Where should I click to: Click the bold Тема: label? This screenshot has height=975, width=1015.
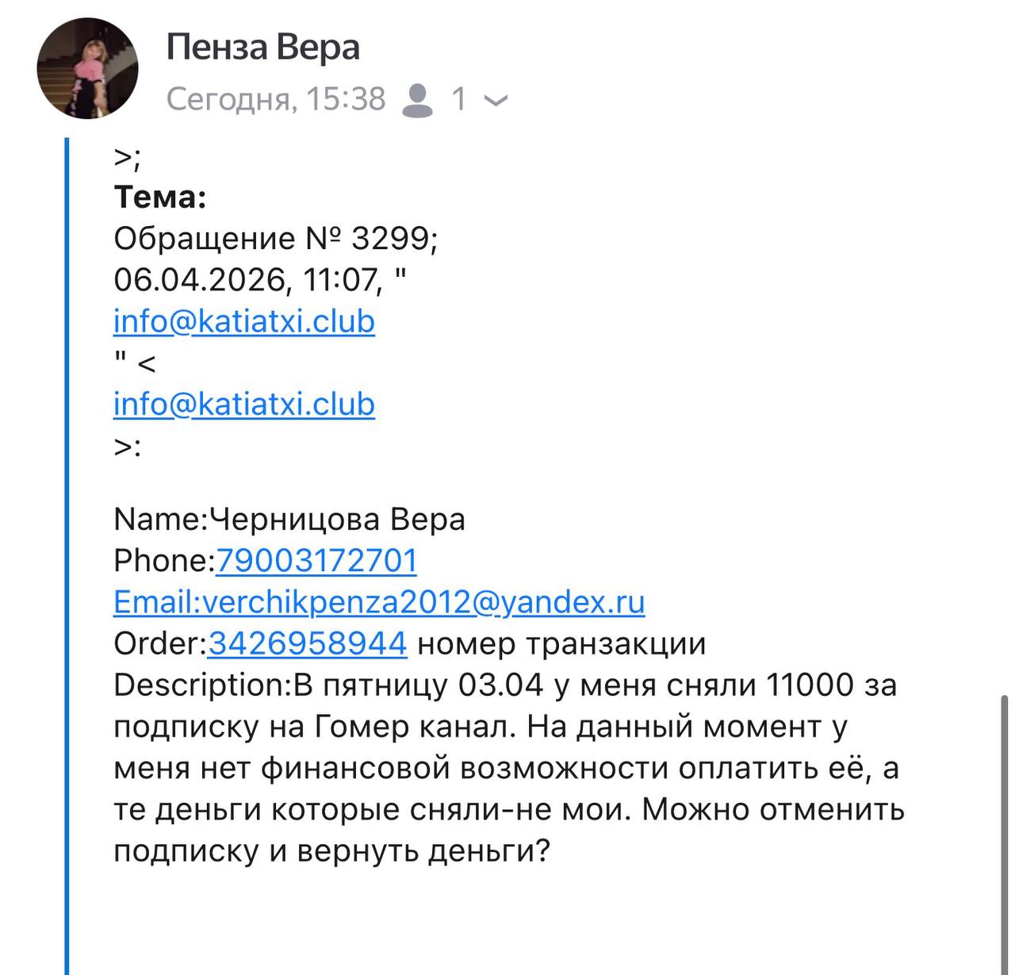pyautogui.click(x=160, y=197)
